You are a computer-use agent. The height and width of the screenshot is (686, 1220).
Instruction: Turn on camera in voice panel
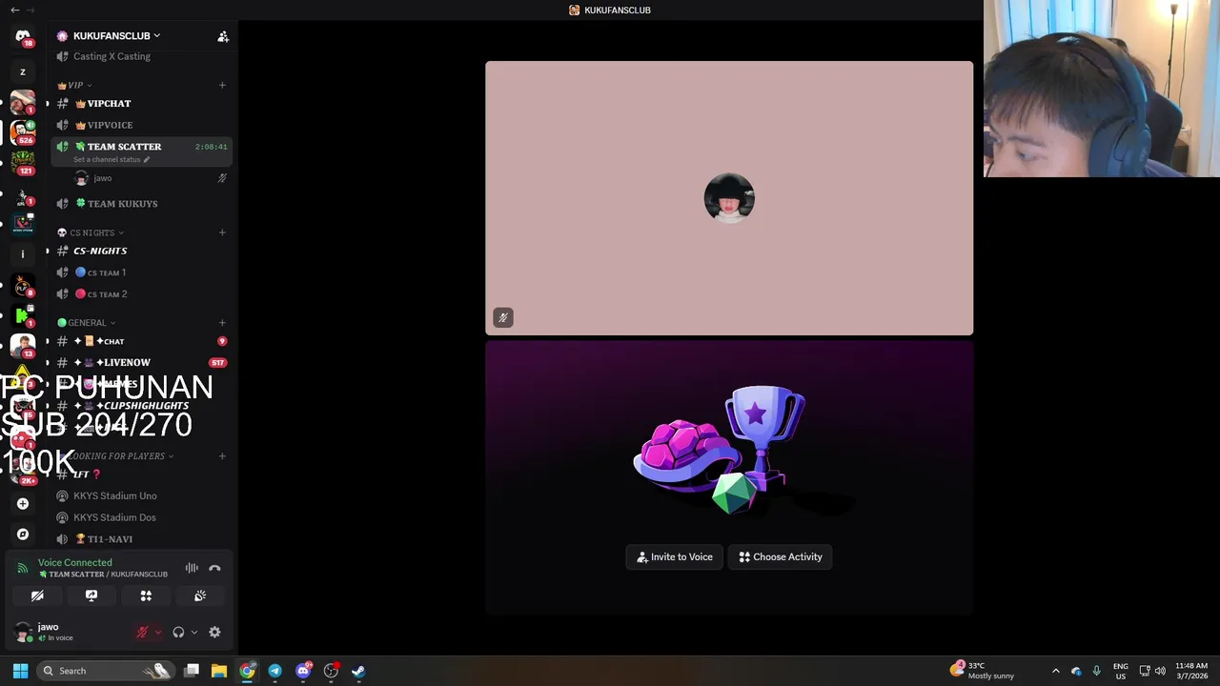[x=37, y=595]
